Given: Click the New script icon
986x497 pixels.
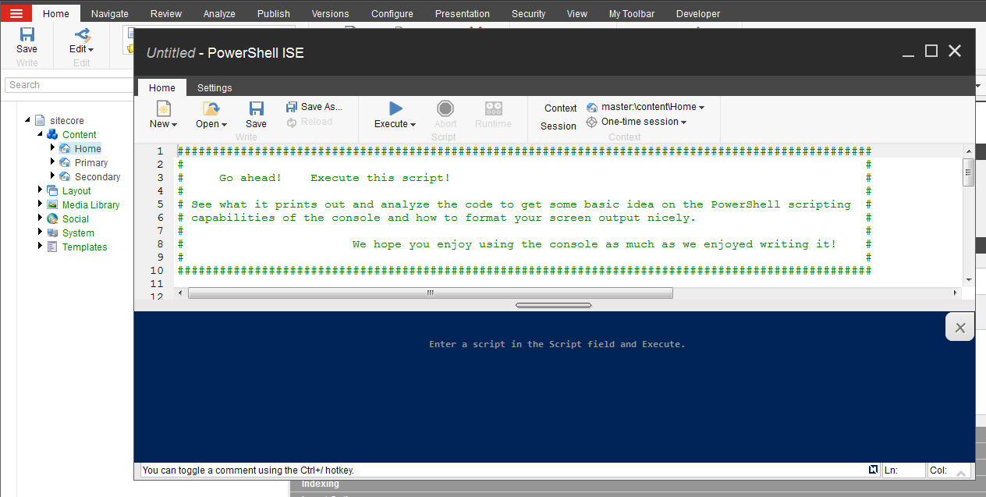Looking at the screenshot, I should click(x=164, y=109).
